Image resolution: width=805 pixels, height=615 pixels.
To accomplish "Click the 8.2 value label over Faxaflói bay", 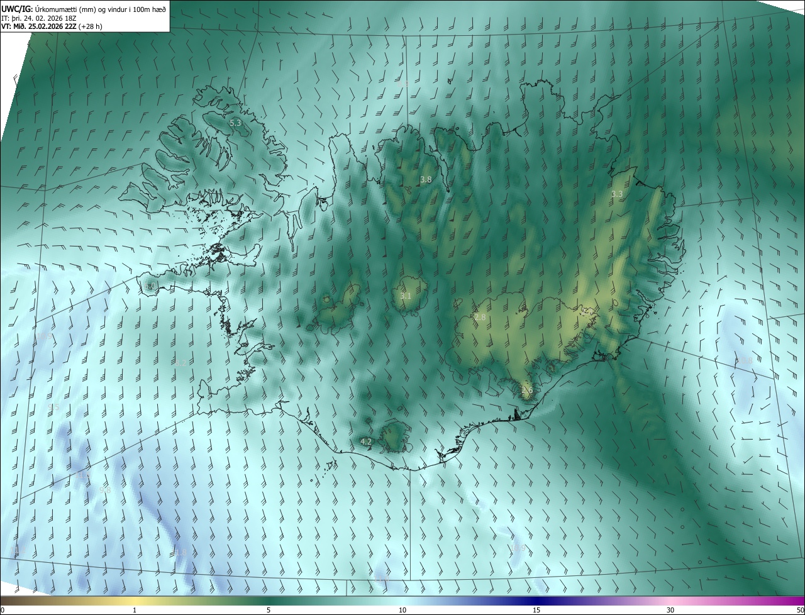I will pyautogui.click(x=180, y=363).
